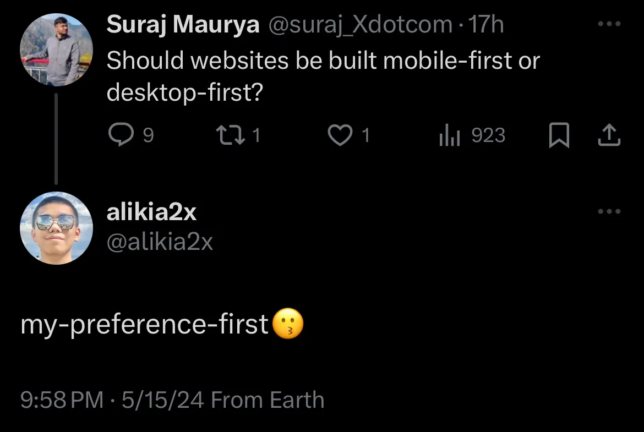This screenshot has width=644, height=432.
Task: Click the 9:58 PM · 5/15/24 timestamp
Action: click(x=112, y=400)
